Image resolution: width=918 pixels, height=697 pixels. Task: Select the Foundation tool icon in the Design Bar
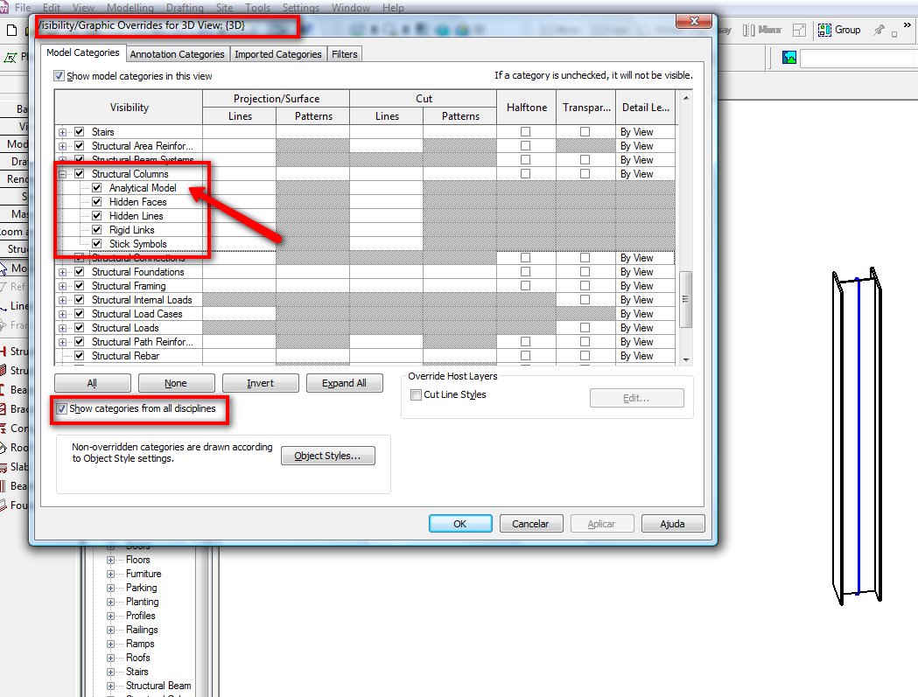[4, 505]
